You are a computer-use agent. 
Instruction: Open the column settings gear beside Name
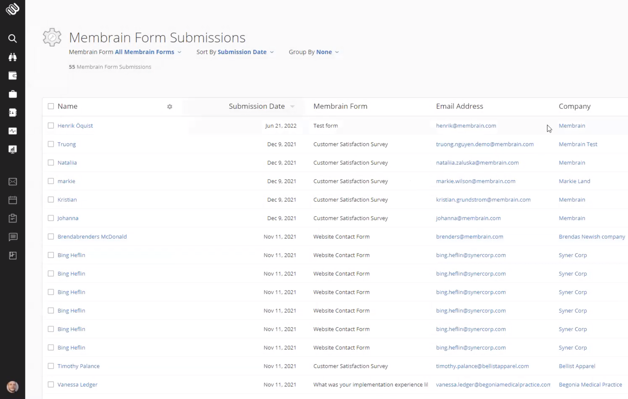(x=170, y=107)
